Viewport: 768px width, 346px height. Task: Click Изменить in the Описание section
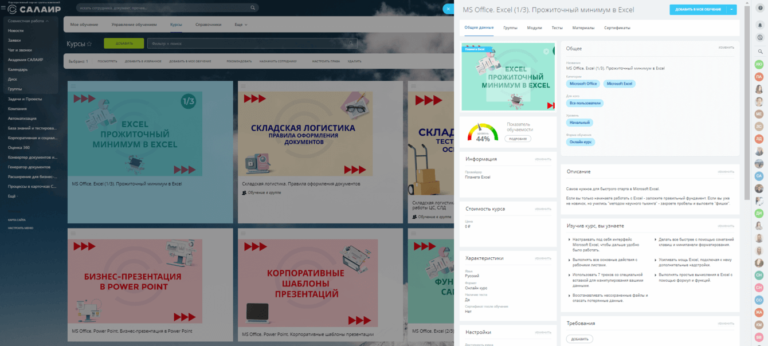[726, 171]
